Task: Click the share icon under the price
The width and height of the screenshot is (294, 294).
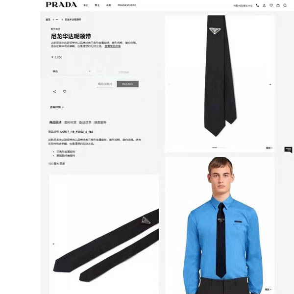Action: tap(54, 92)
